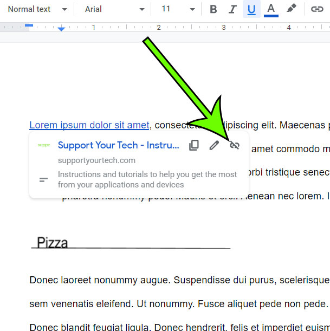Click the first line indent marker on ruler
Screen dimensions: 330x331
tap(29, 25)
